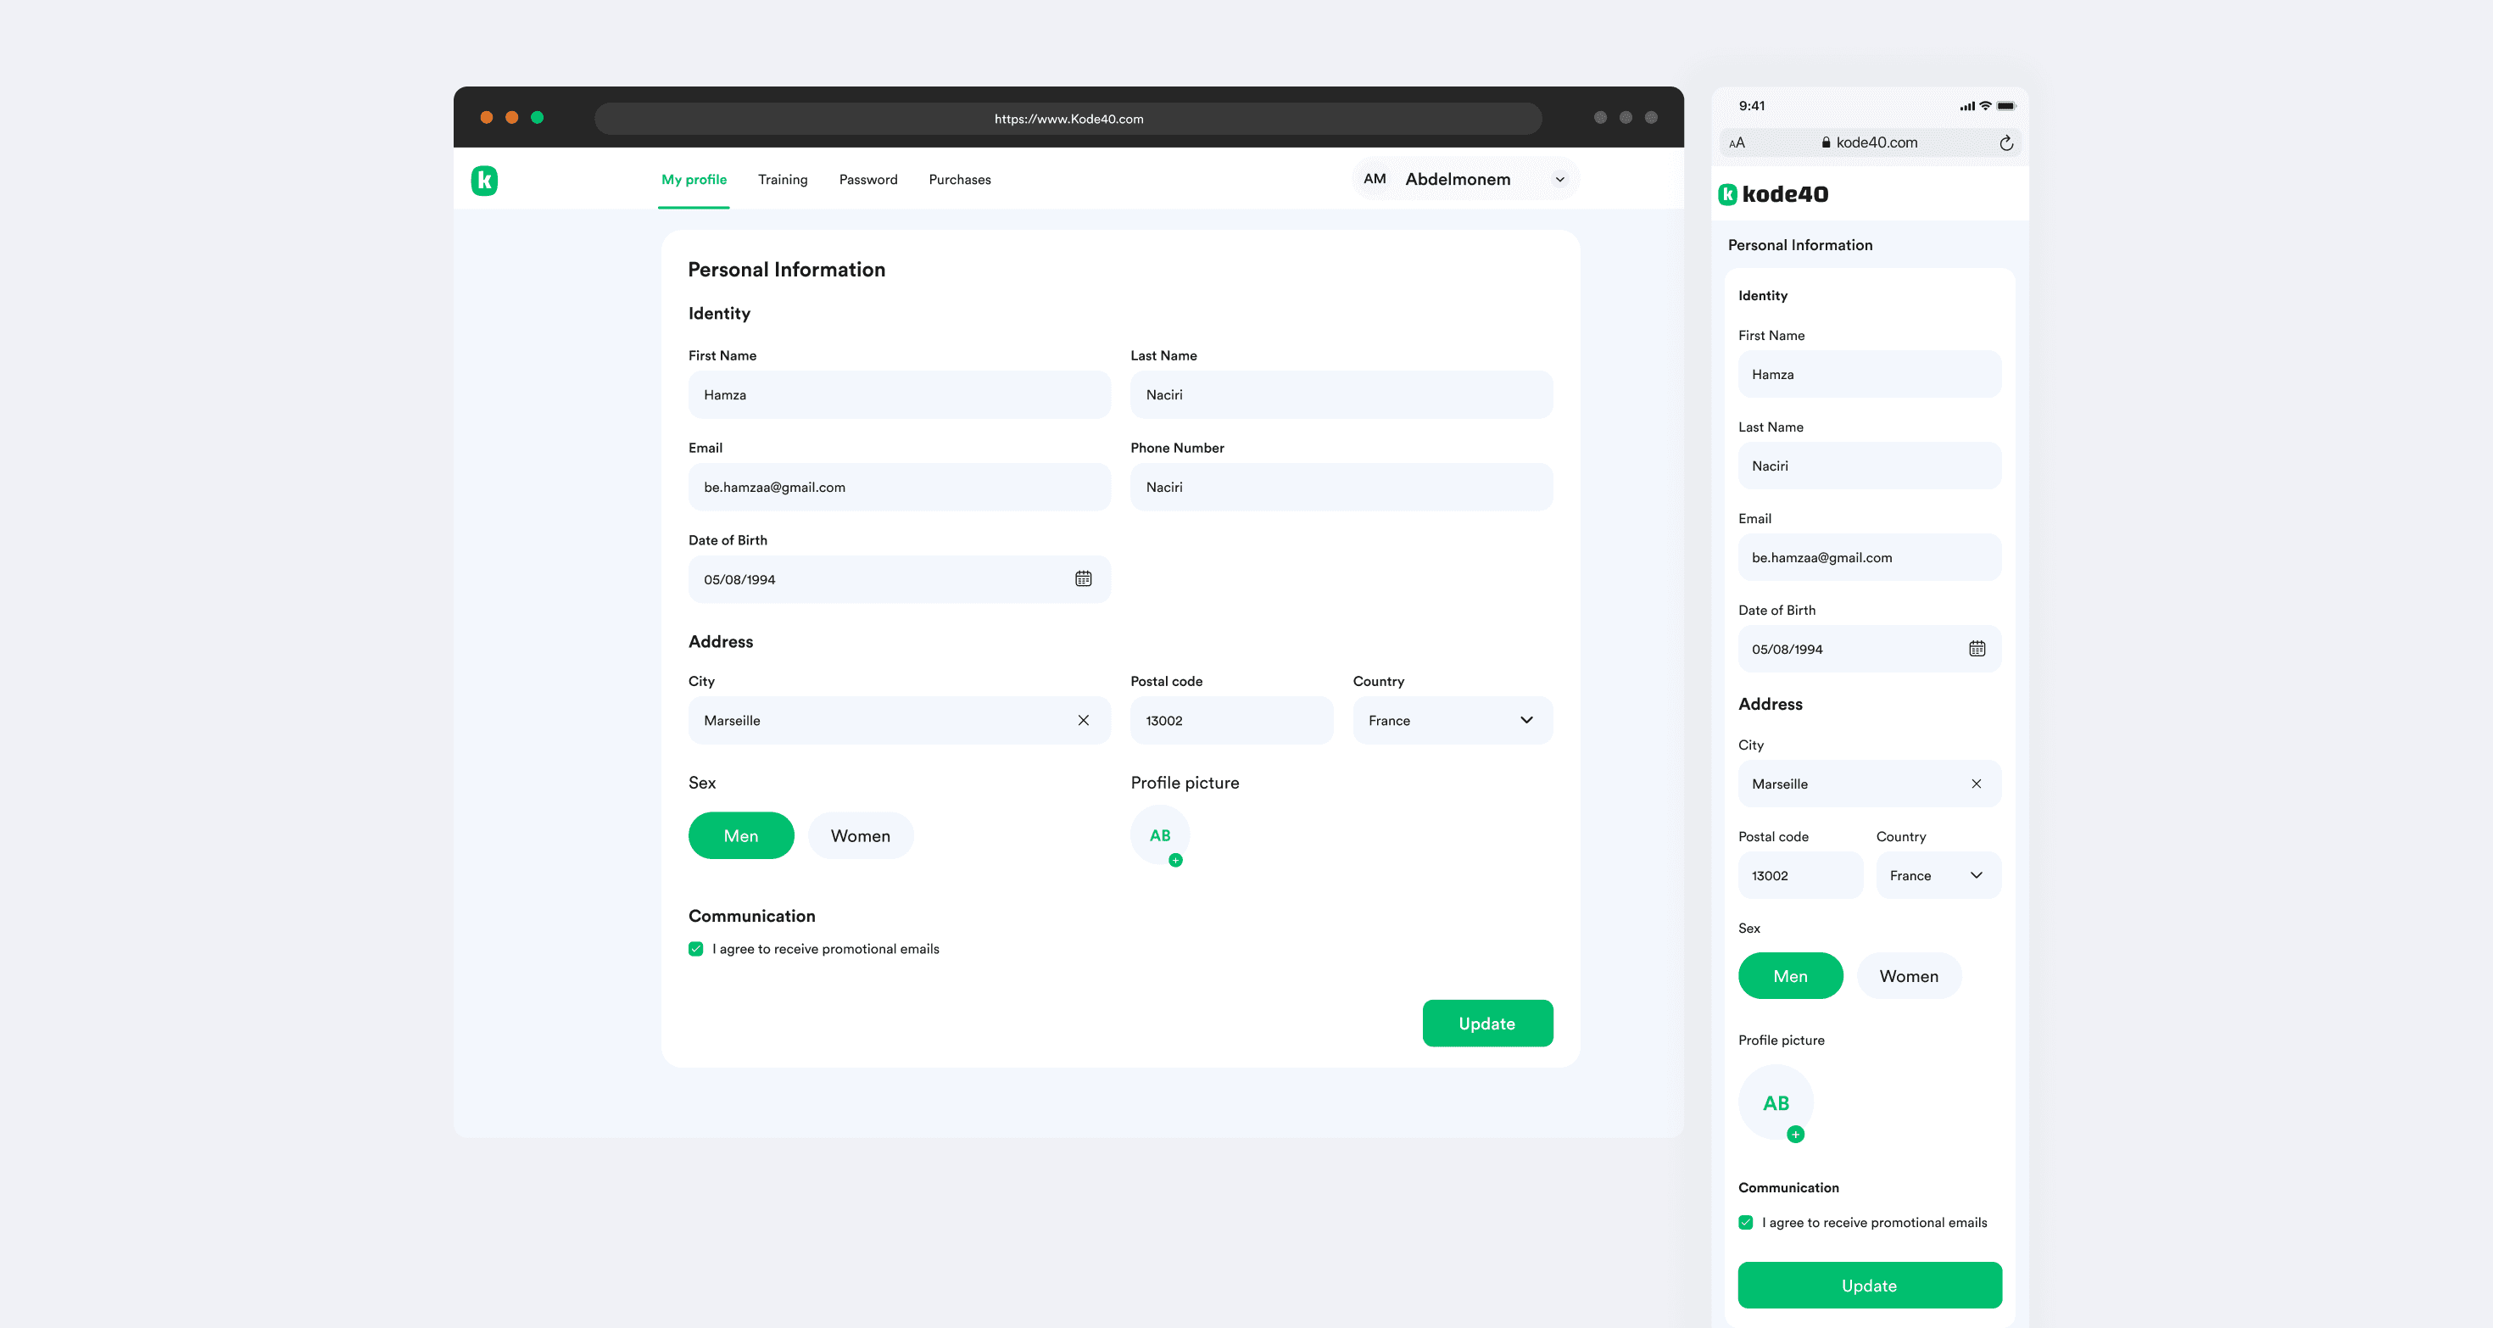This screenshot has height=1328, width=2493.
Task: Clear the city field in mobile view
Action: [1977, 784]
